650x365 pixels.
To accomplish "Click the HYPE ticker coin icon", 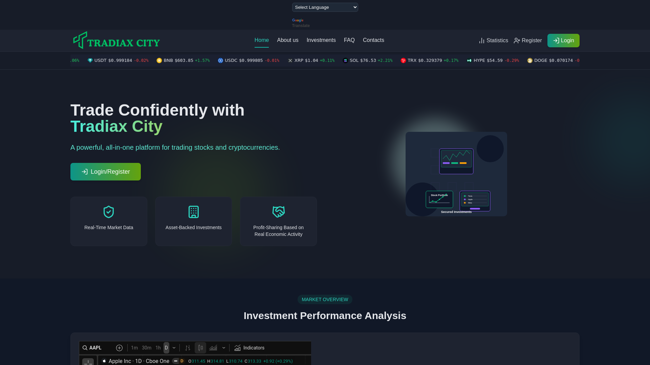I will tap(469, 60).
